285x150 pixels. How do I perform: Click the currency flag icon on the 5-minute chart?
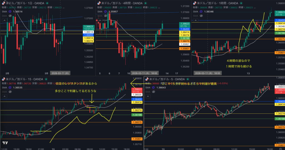click(x=147, y=79)
